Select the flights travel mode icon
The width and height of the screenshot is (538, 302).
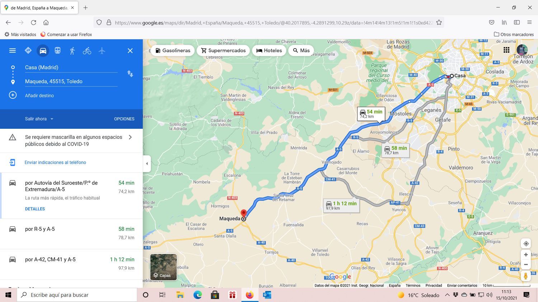pyautogui.click(x=102, y=51)
